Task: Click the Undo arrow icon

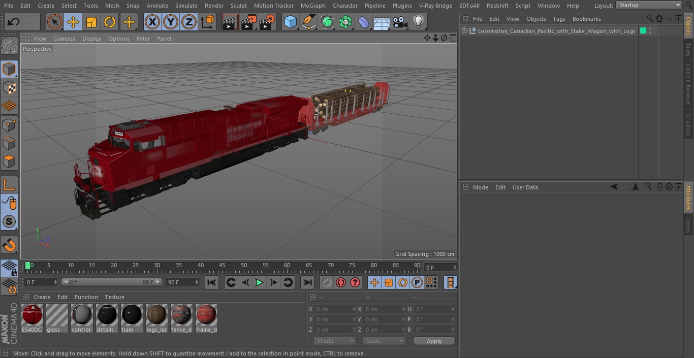Action: [14, 22]
